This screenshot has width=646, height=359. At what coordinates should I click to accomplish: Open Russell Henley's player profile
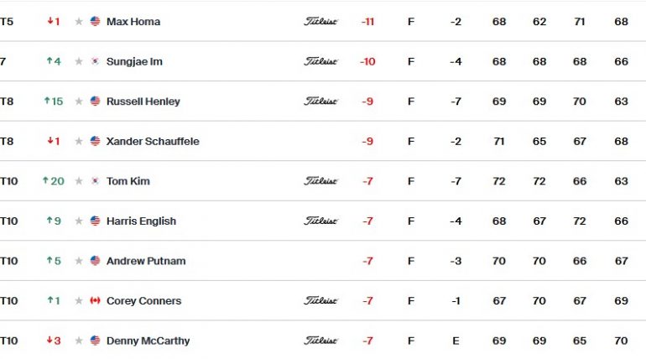[x=143, y=101]
